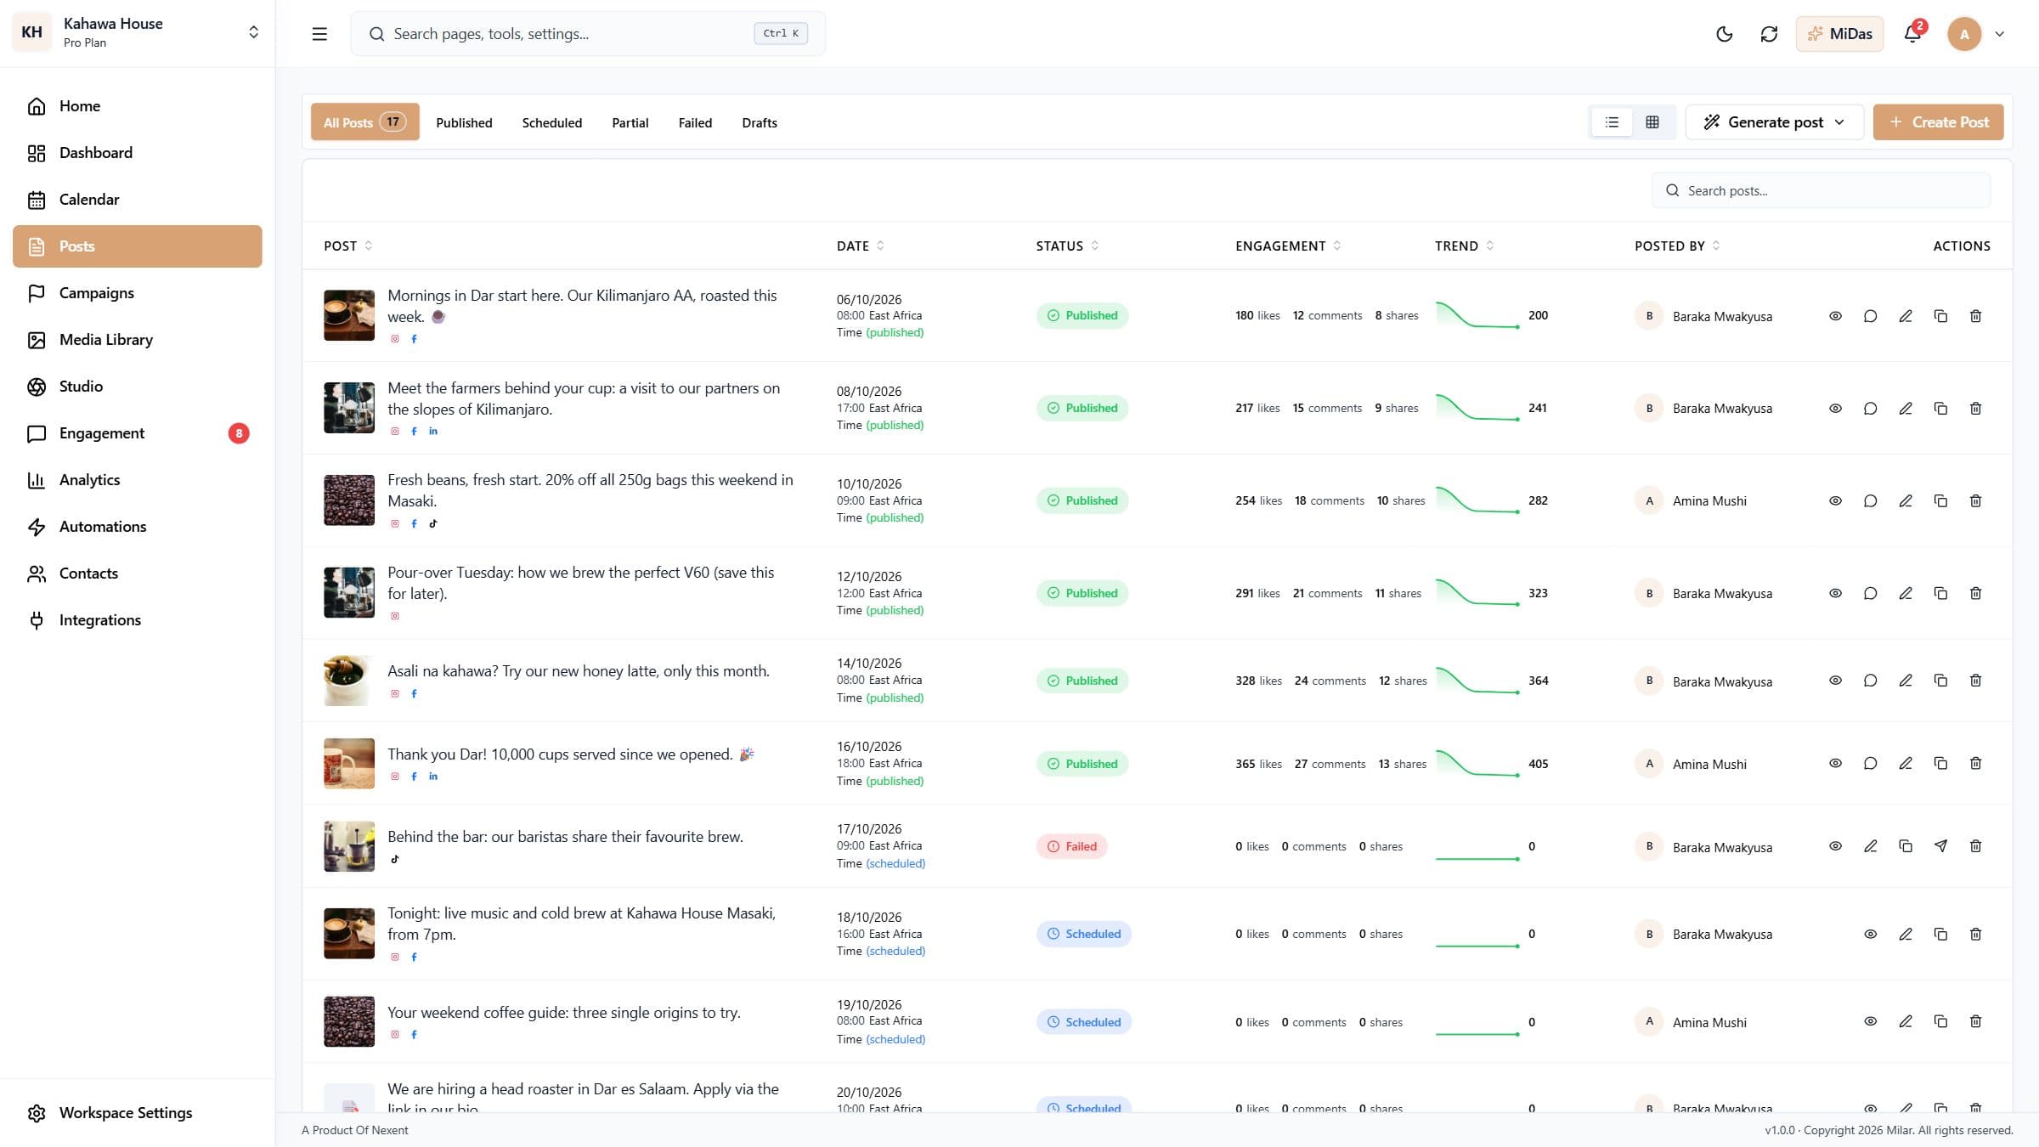
Task: Copy the Mornings in Dar post
Action: pyautogui.click(x=1940, y=316)
